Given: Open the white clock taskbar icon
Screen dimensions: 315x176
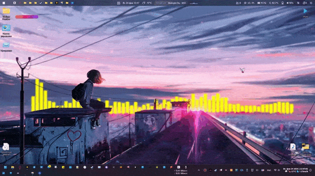Looking at the screenshot, I should [x=85, y=167].
